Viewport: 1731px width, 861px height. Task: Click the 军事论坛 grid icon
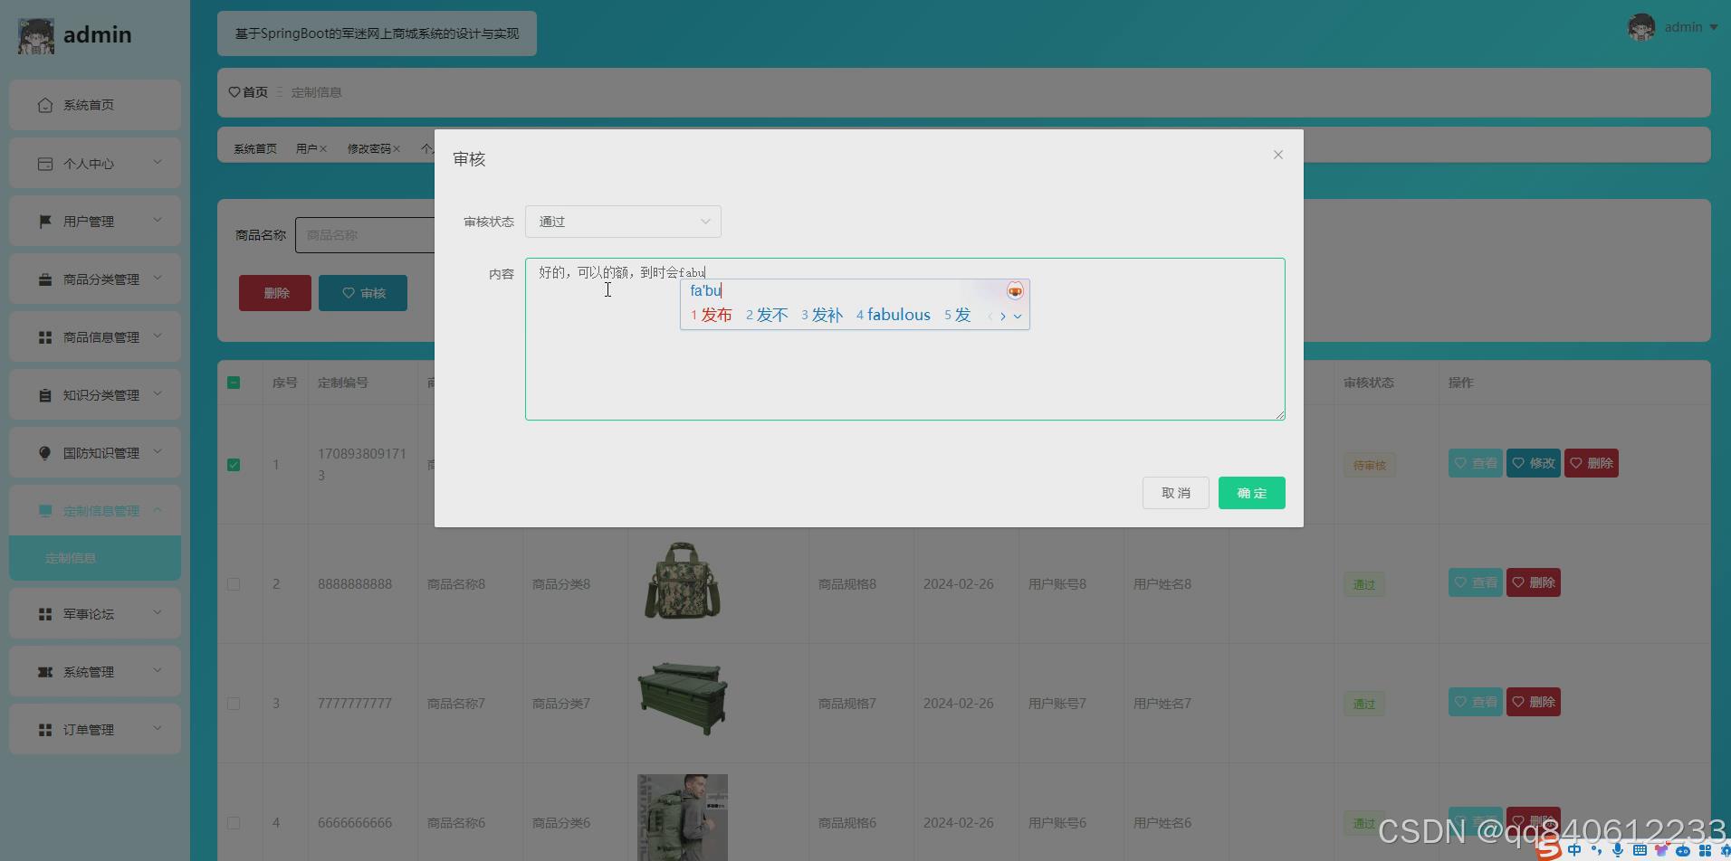point(45,614)
